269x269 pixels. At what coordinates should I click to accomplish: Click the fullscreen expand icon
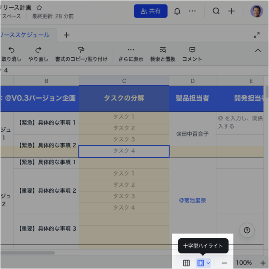tap(257, 35)
